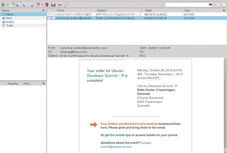Click the forward message icon
Viewport: 227px width, 153px height.
[x=31, y=5]
